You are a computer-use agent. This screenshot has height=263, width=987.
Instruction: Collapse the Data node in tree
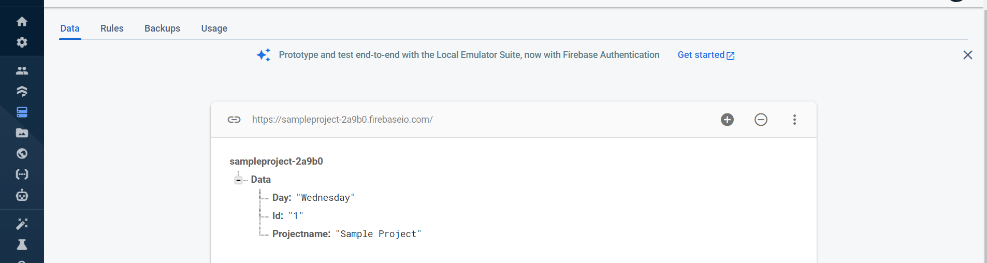[x=238, y=180]
